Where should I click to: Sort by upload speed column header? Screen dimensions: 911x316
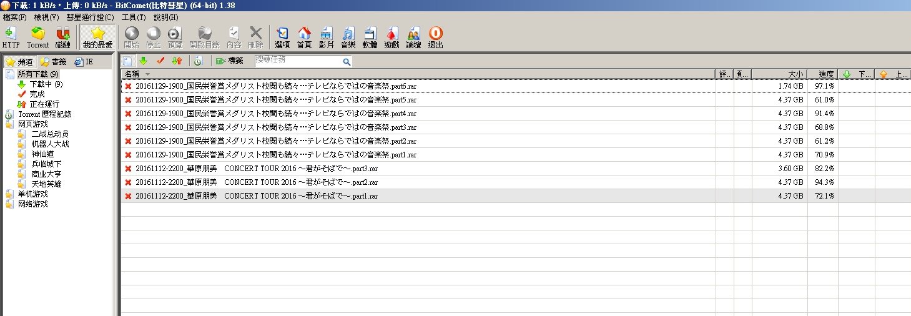pos(893,74)
